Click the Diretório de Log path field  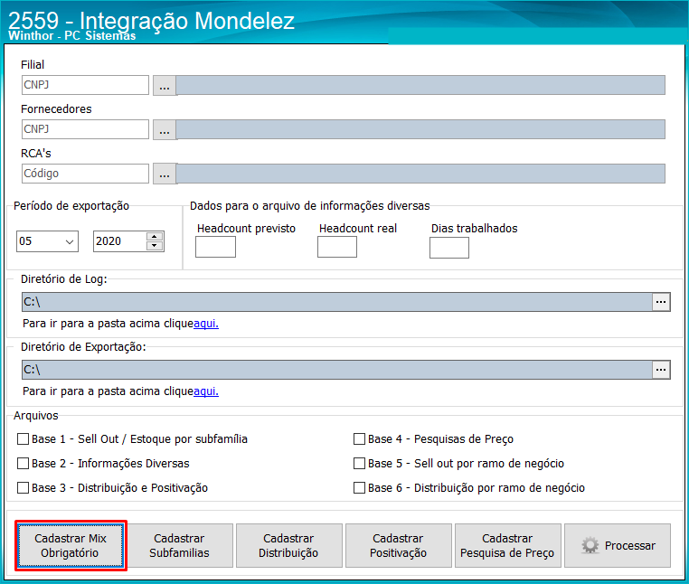[337, 302]
